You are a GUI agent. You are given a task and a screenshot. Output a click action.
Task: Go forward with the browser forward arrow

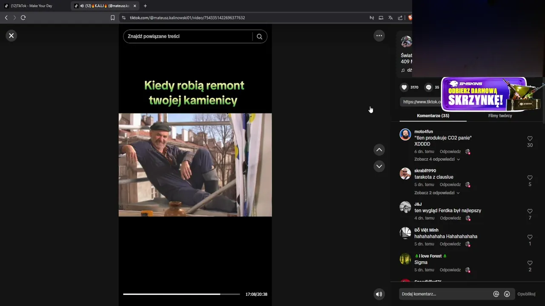(14, 17)
